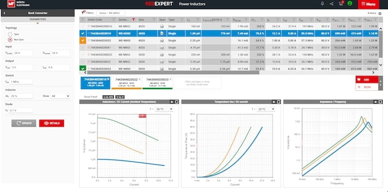Image resolution: width=388 pixels, height=192 pixels.
Task: Uncheck the orange checkbox for 7443844020022
Action: point(82,40)
